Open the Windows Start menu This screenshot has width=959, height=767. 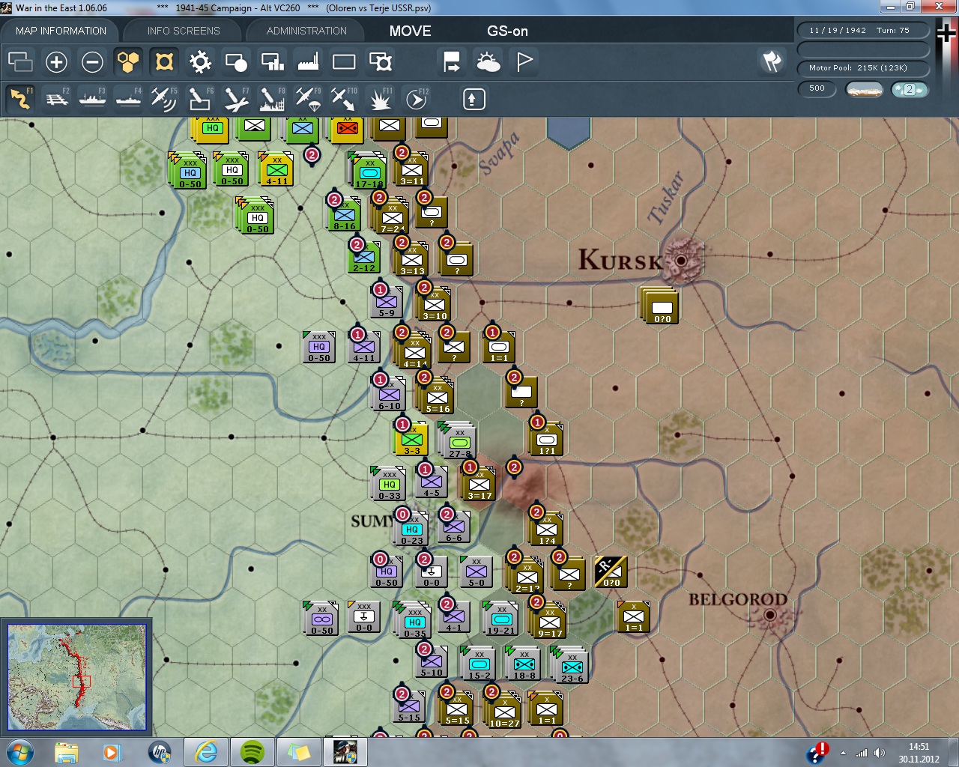[x=20, y=752]
